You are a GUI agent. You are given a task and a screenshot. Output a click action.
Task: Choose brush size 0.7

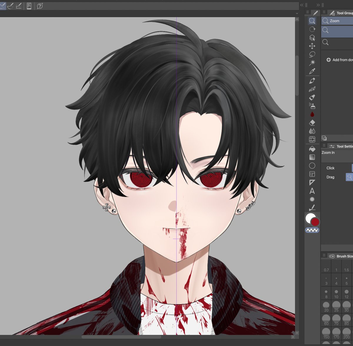coord(326,267)
